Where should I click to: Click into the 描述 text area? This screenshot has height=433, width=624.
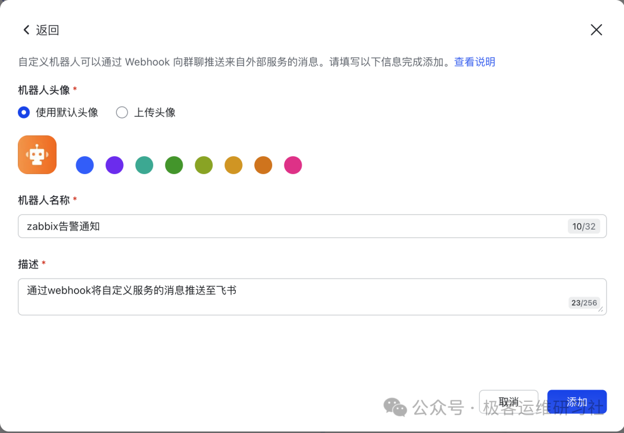click(x=289, y=297)
